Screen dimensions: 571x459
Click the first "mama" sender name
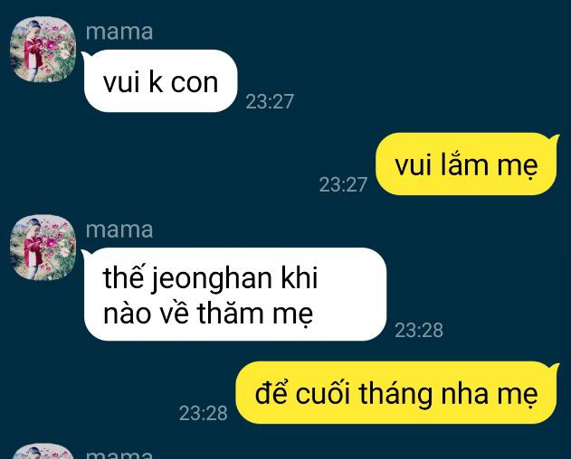coord(119,32)
